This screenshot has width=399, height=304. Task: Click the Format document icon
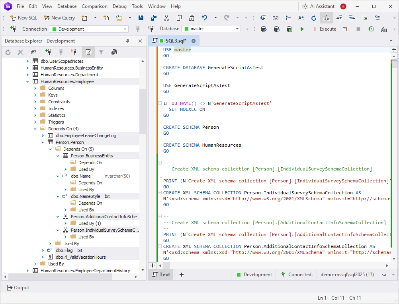point(263,18)
